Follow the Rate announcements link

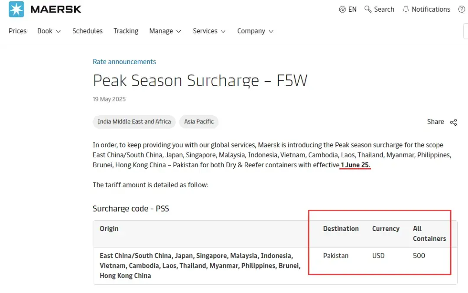[124, 62]
